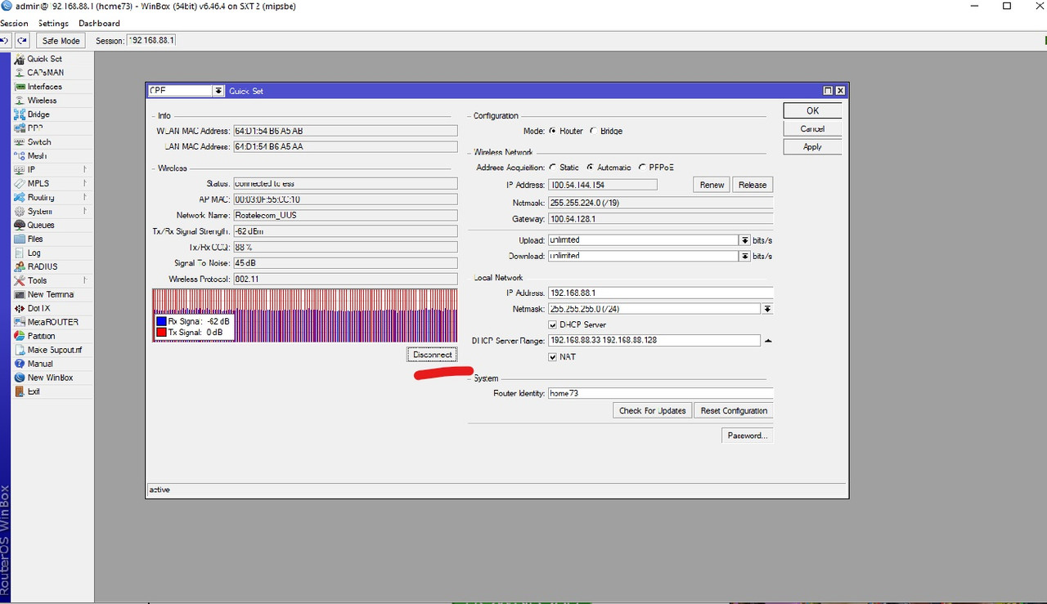Open the Tools sidebar menu

pos(37,281)
